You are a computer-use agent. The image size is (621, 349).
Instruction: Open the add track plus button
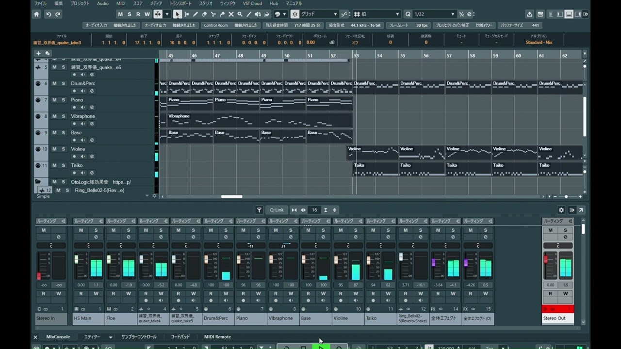click(x=38, y=53)
